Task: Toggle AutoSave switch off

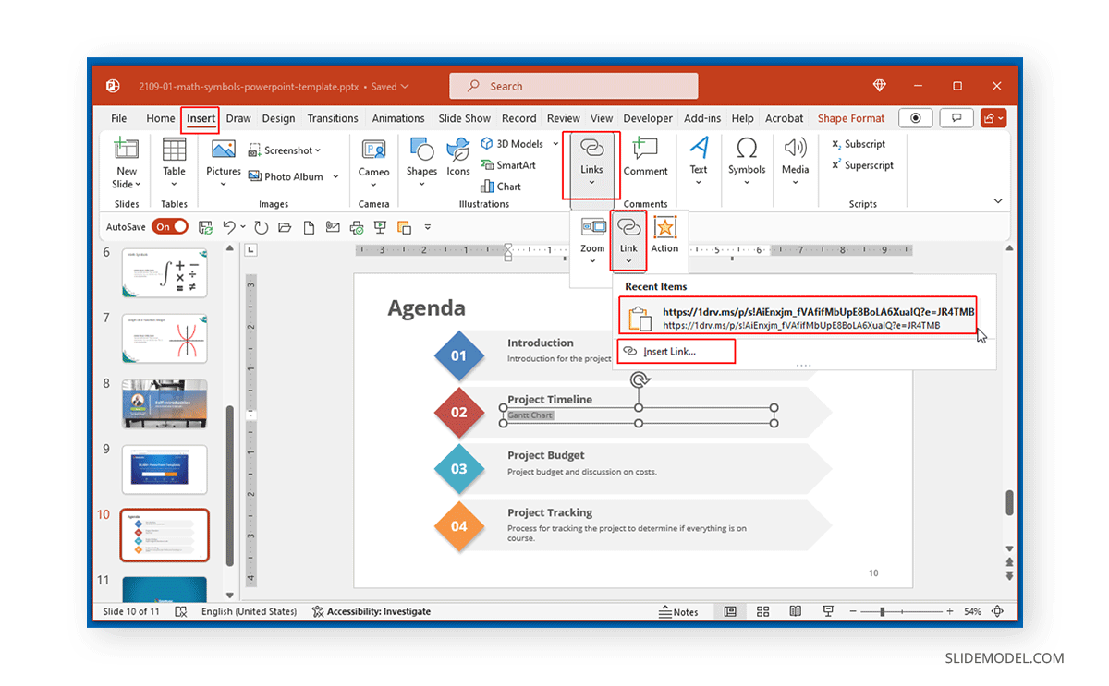Action: point(170,226)
